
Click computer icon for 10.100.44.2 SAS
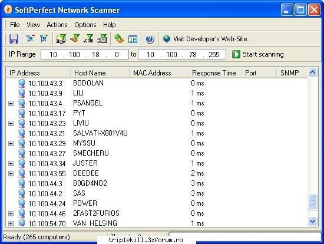(21, 193)
